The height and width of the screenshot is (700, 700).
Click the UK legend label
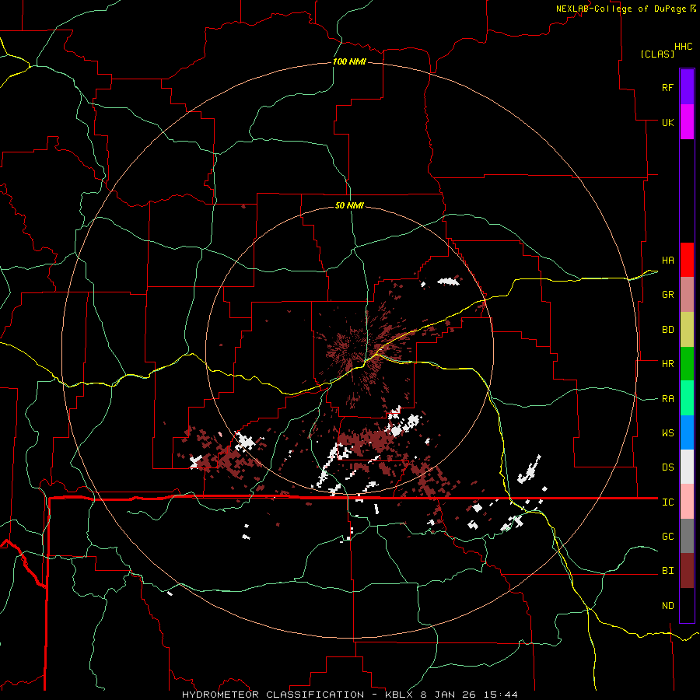[667, 122]
